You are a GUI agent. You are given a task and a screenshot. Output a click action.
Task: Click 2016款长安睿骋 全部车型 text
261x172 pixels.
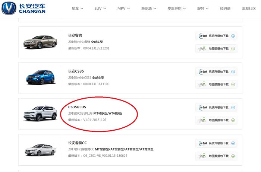pyautogui.click(x=85, y=42)
